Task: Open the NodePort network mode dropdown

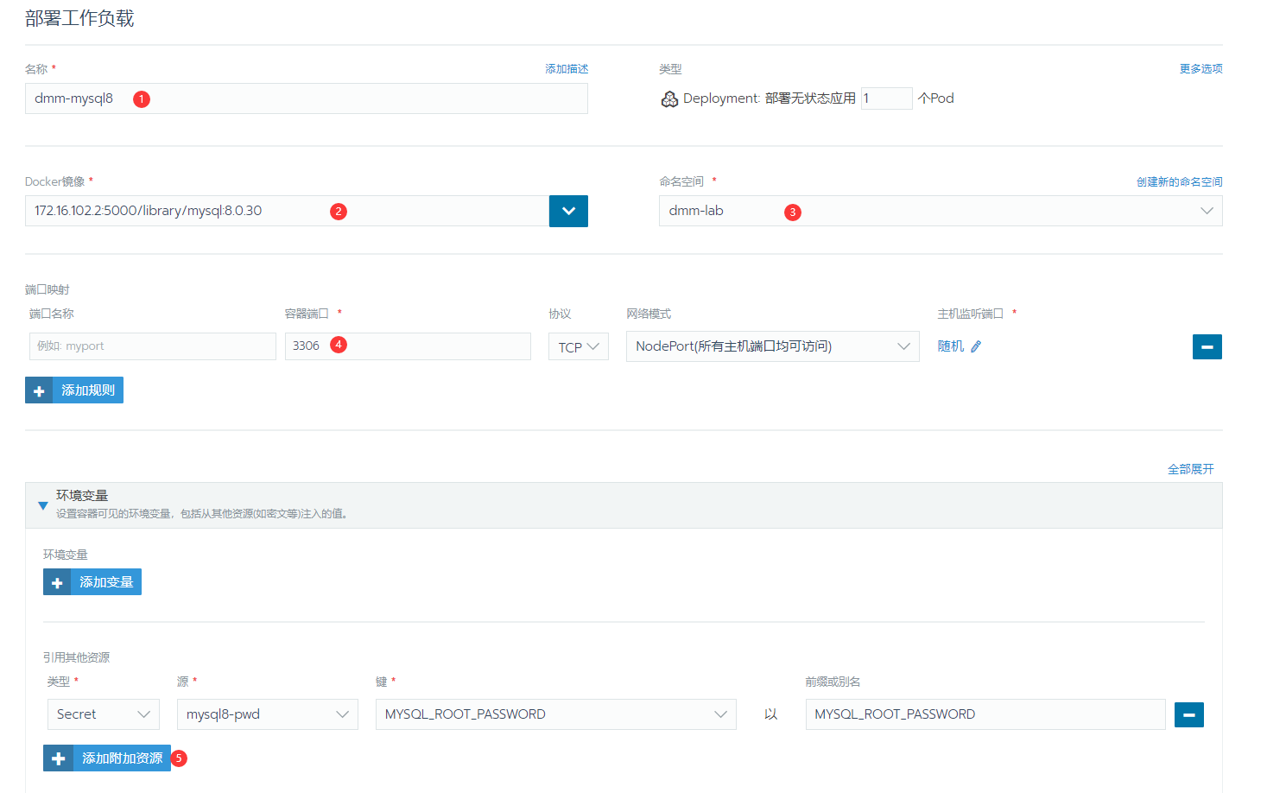Action: click(x=772, y=346)
